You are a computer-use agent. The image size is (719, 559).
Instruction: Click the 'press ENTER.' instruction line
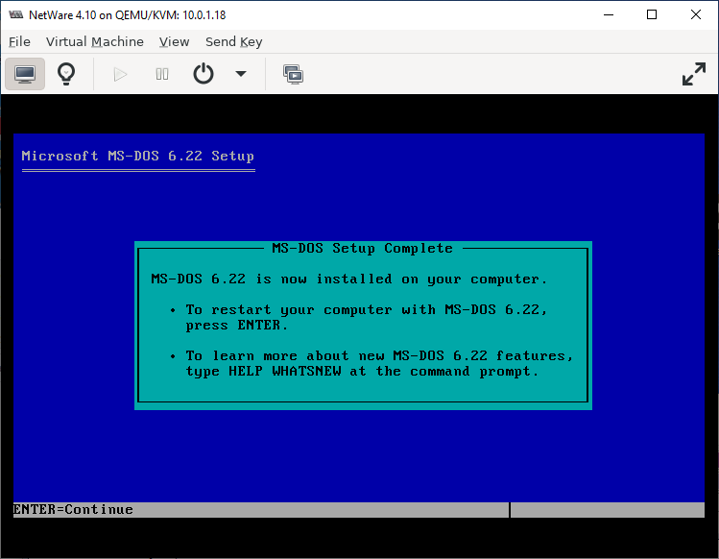236,326
